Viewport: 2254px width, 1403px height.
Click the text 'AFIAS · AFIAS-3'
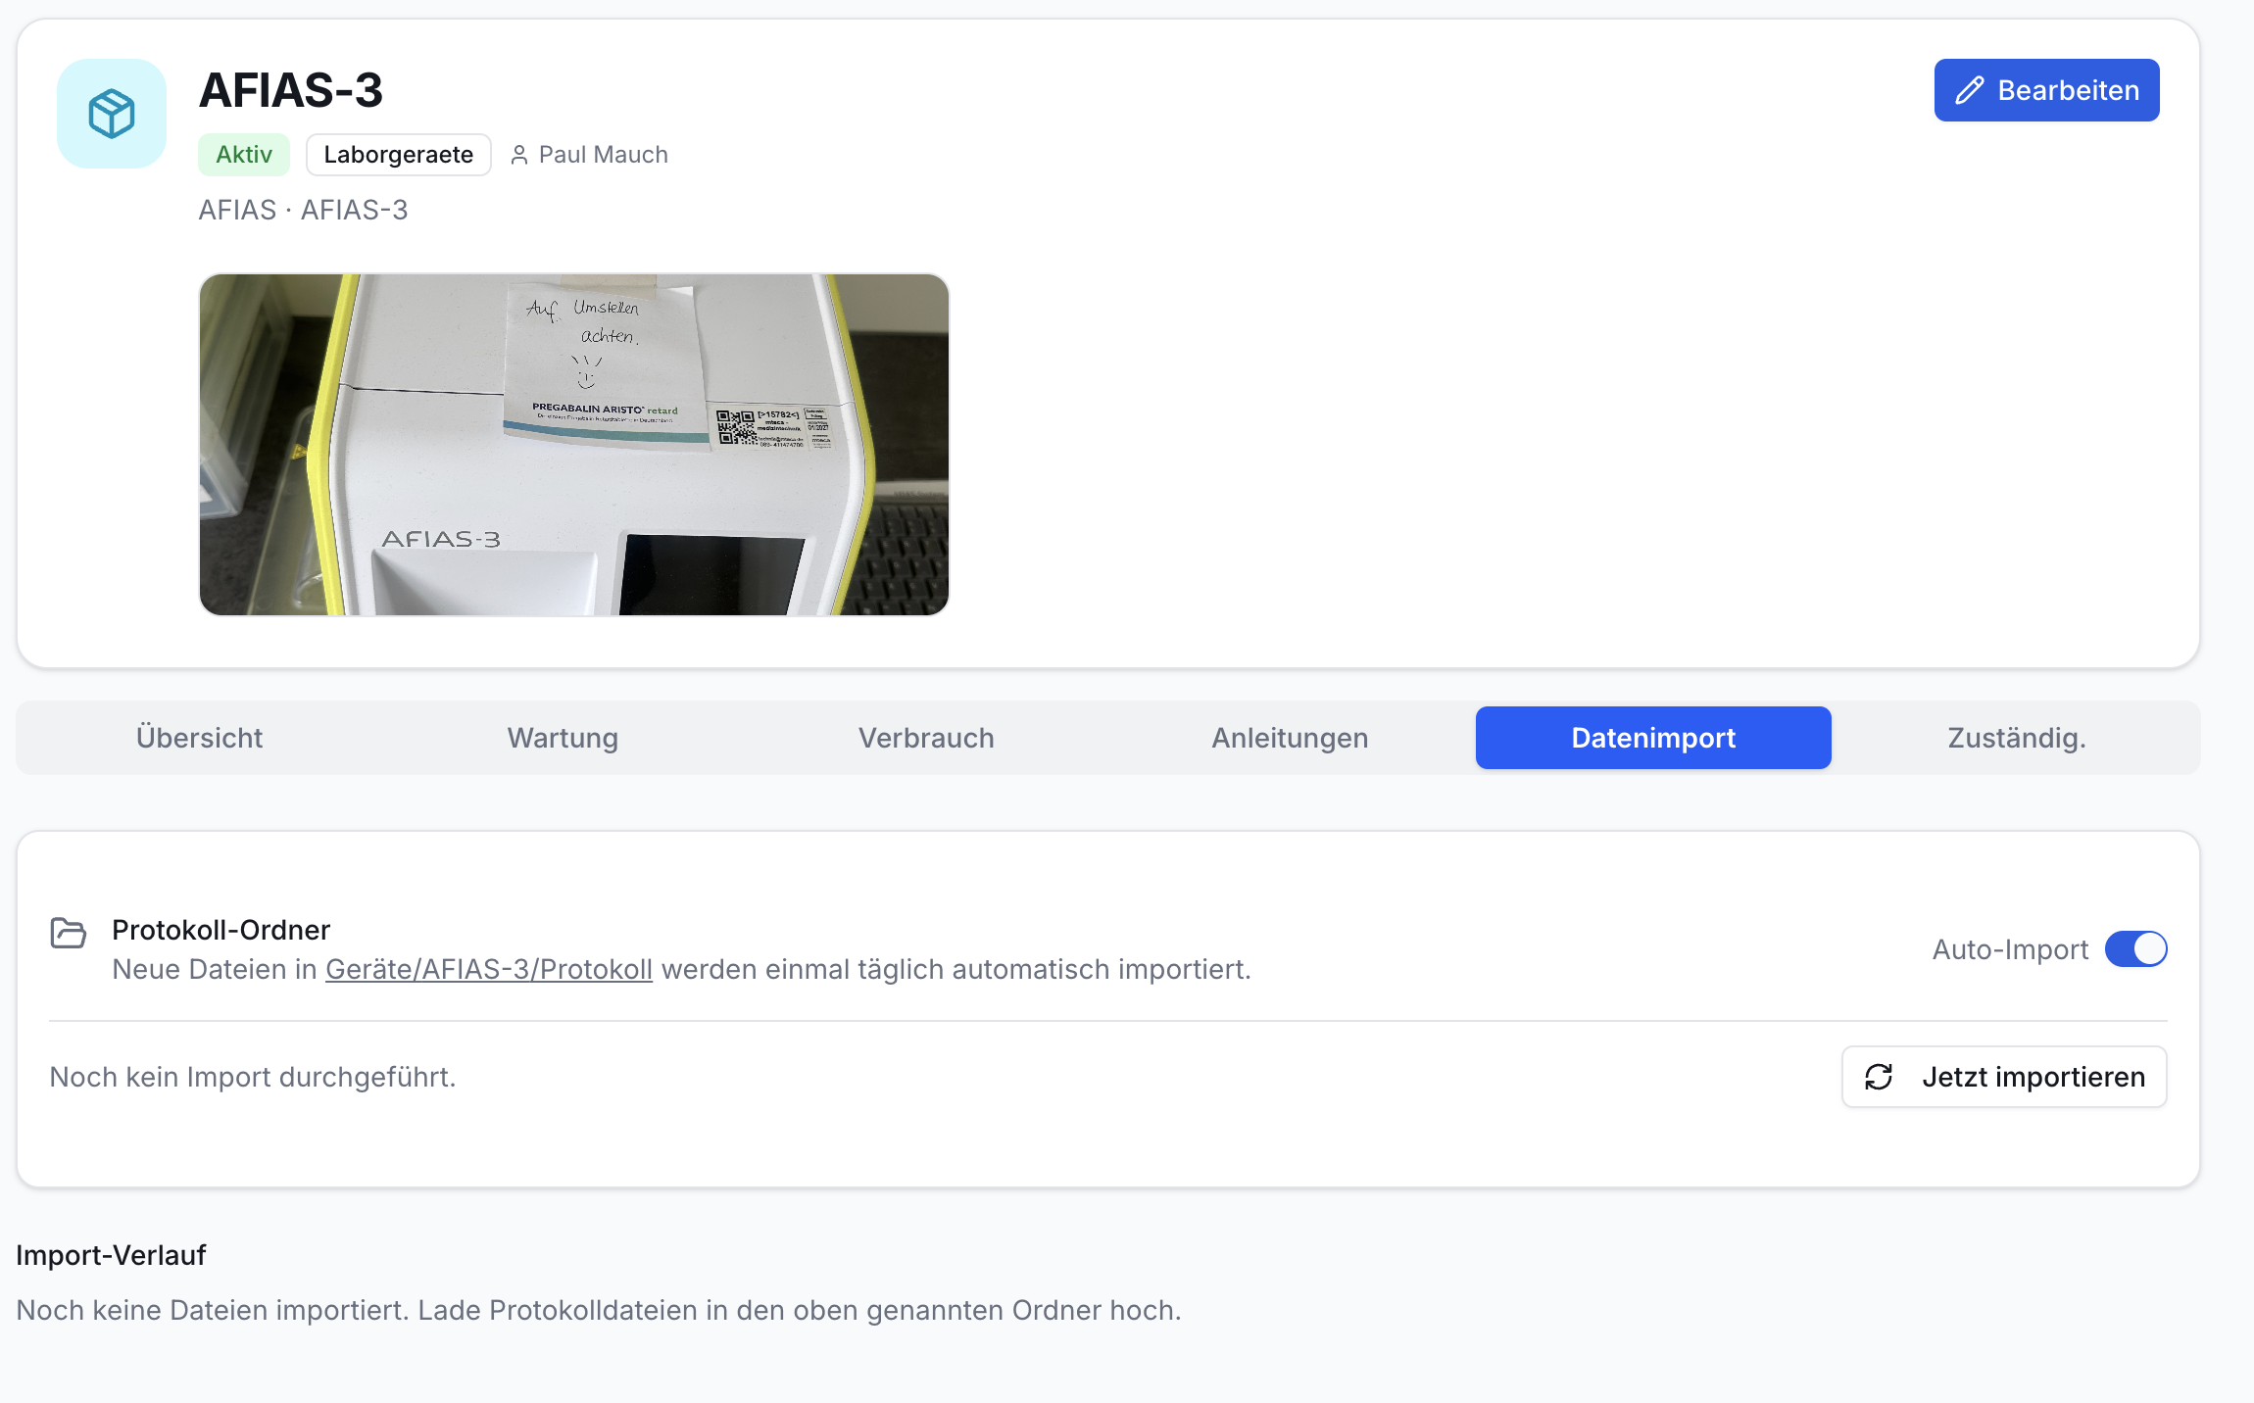[304, 210]
